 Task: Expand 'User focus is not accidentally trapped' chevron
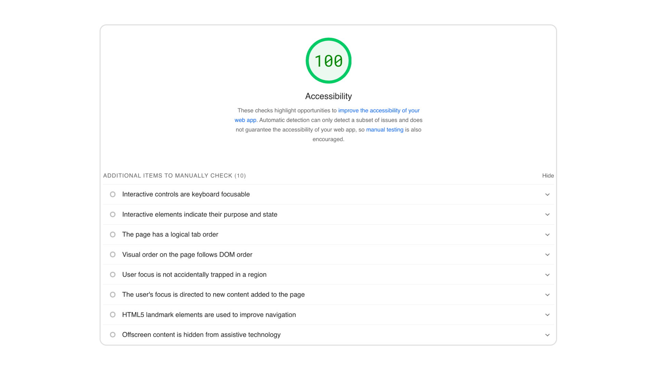click(x=547, y=275)
